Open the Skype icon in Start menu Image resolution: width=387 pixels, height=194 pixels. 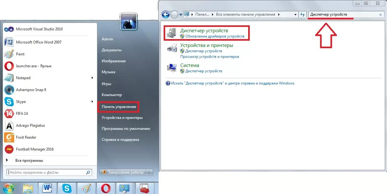point(9,102)
